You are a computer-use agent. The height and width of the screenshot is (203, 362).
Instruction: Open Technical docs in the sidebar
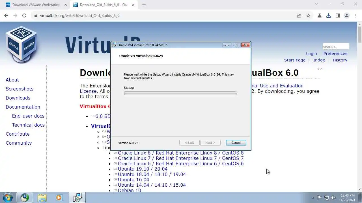28,125
